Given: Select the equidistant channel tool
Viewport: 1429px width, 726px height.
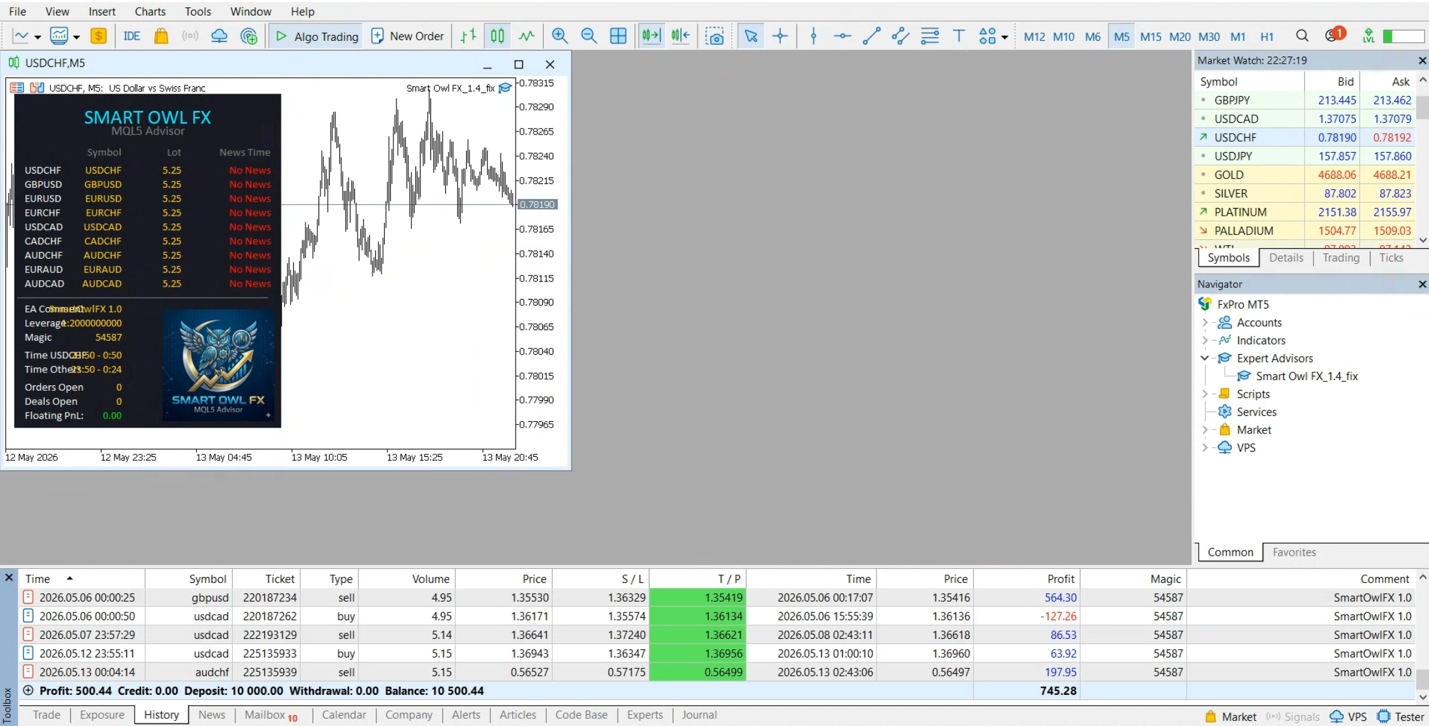Looking at the screenshot, I should coord(900,36).
